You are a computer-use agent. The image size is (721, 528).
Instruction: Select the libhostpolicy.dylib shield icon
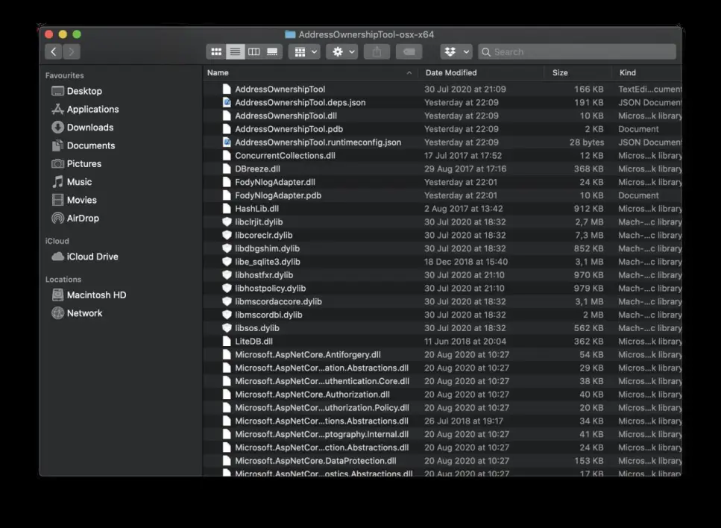tap(227, 289)
